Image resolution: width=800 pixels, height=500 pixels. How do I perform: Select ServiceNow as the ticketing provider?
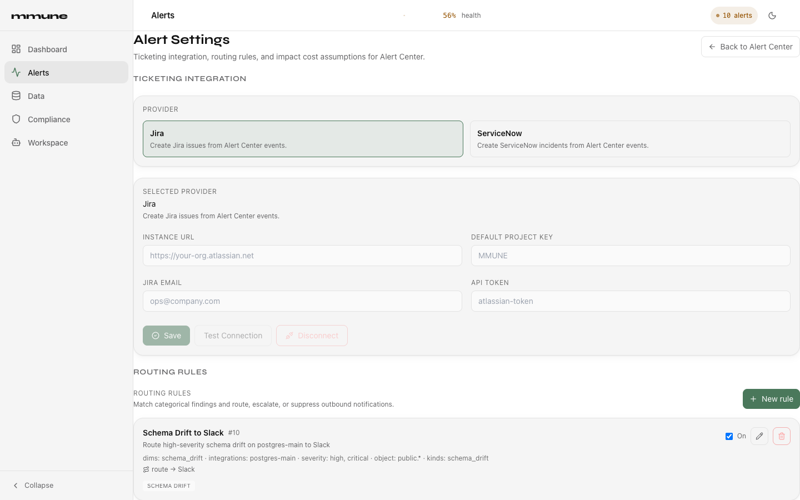coord(630,139)
